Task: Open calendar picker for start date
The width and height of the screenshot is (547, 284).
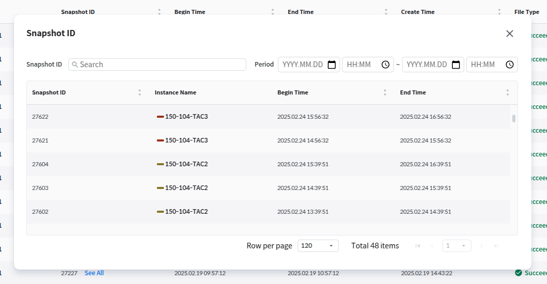Action: tap(332, 65)
